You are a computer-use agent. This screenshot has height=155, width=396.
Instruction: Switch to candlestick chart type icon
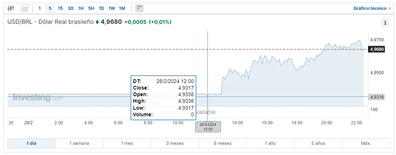[11, 8]
